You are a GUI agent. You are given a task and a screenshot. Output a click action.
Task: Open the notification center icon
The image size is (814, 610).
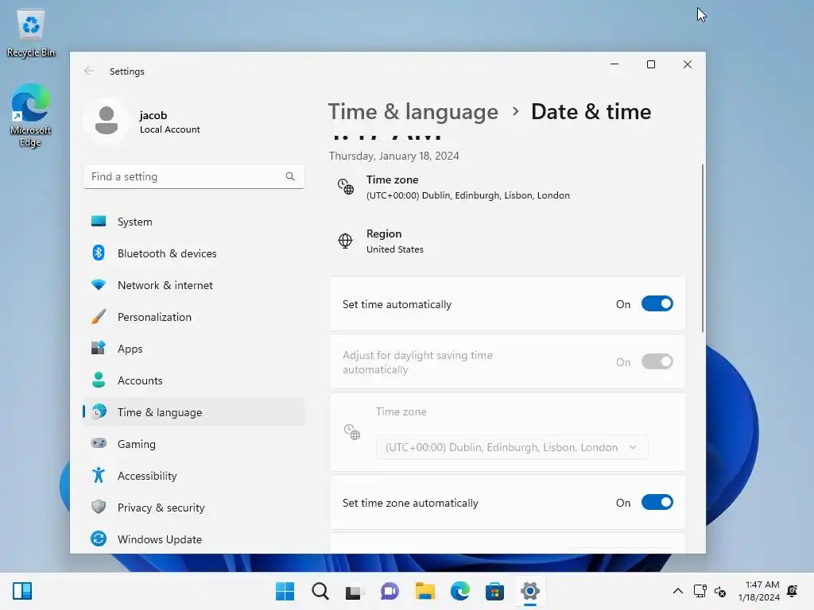793,591
